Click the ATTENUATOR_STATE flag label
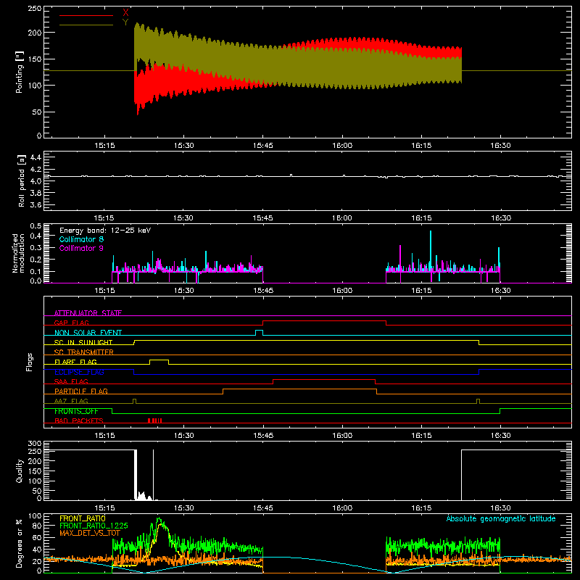Screen dimensions: 580x580 point(88,313)
